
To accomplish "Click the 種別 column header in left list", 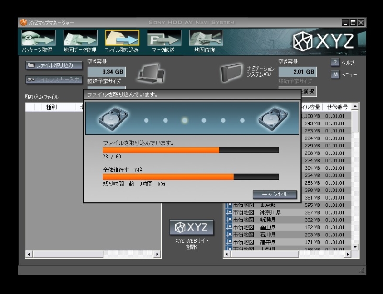I will [x=51, y=107].
